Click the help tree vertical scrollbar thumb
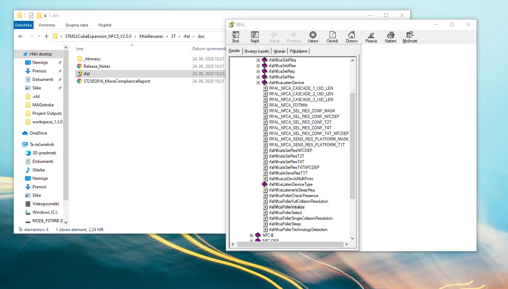Viewport: 508px width, 289px height. click(352, 146)
